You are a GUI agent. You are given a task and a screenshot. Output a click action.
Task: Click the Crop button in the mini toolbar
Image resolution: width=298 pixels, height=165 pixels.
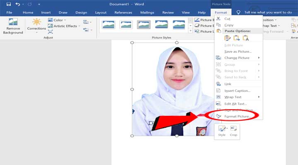(233, 131)
